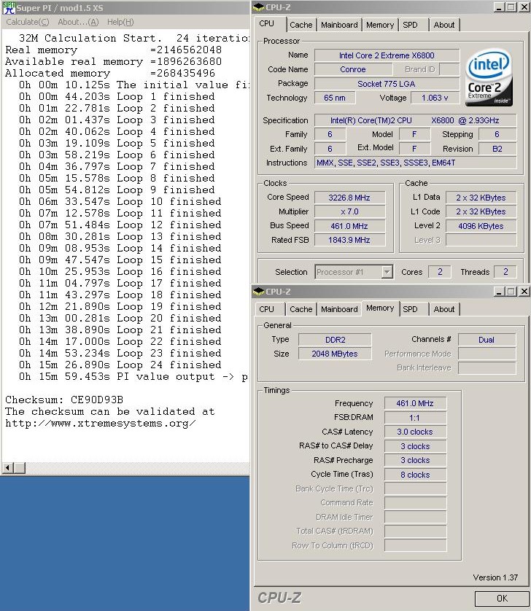Screen dimensions: 531x611
Task: Minimize the lower CPU-Z window
Action: click(x=498, y=292)
